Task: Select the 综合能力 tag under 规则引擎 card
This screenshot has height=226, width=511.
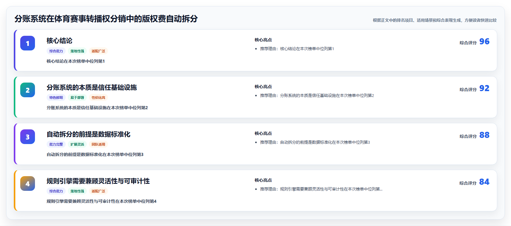Action: pyautogui.click(x=56, y=191)
